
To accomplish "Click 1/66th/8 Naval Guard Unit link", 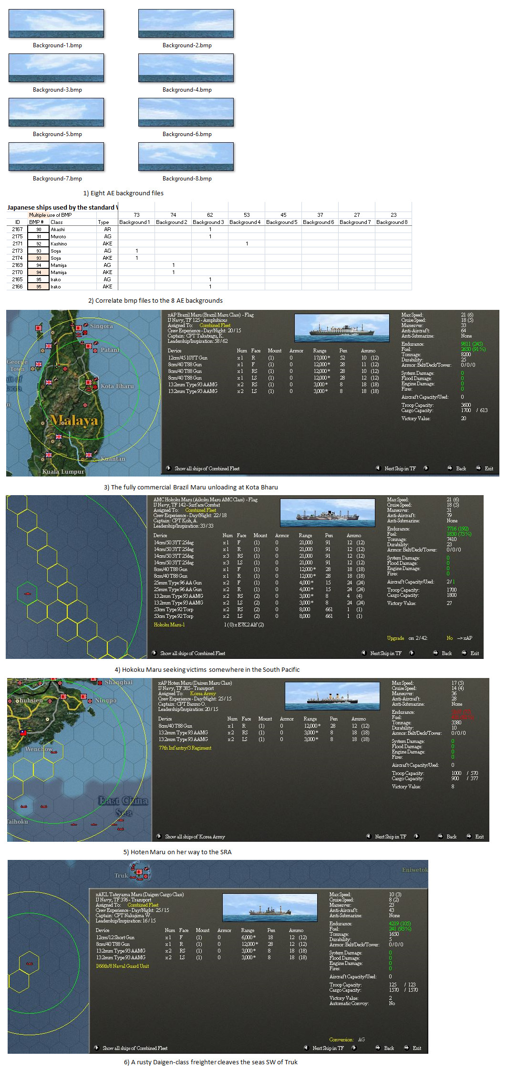I will tap(123, 966).
